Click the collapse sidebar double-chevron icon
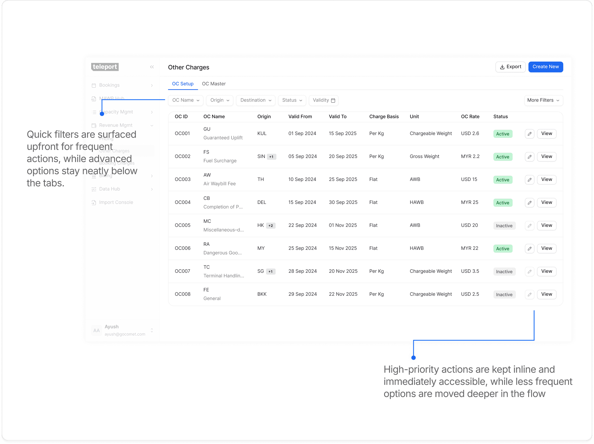The image size is (594, 444). pyautogui.click(x=152, y=67)
